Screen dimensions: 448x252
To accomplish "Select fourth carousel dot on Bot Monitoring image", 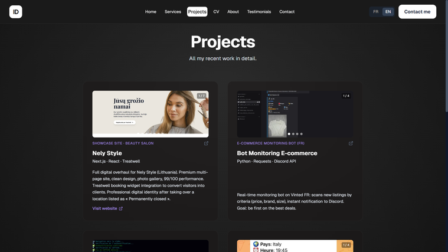I will tap(301, 134).
